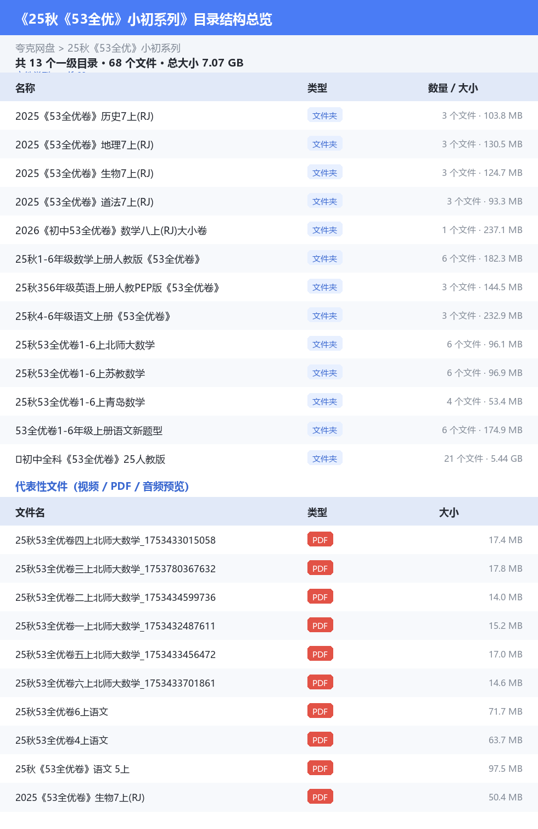Open folder 初中全科《53全优卷》25人教版
This screenshot has width=538, height=829.
pos(91,459)
